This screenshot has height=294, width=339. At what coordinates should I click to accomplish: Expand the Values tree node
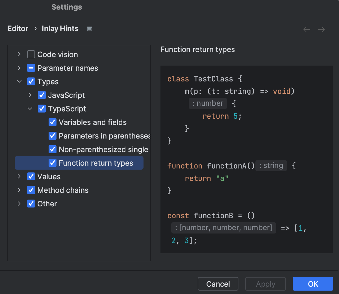(x=19, y=176)
